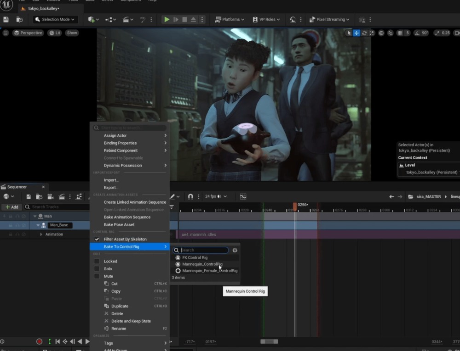460x351 pixels.
Task: Click the Add track button
Action: [x=12, y=207]
